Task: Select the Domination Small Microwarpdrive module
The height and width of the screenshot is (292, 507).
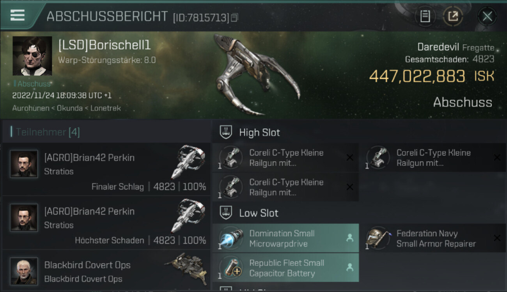Action: (285, 238)
